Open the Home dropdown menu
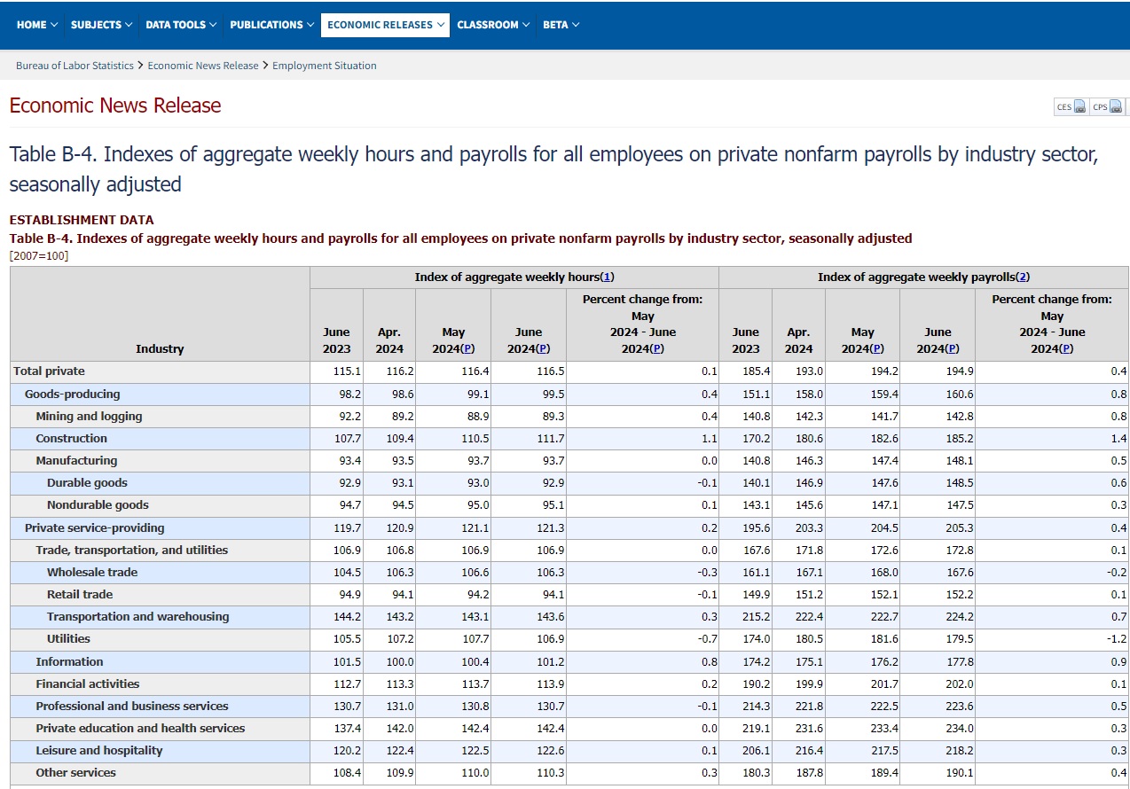 [36, 25]
